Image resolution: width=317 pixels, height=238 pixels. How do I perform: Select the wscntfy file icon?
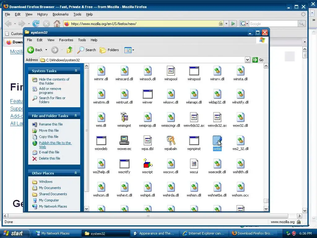(124, 164)
